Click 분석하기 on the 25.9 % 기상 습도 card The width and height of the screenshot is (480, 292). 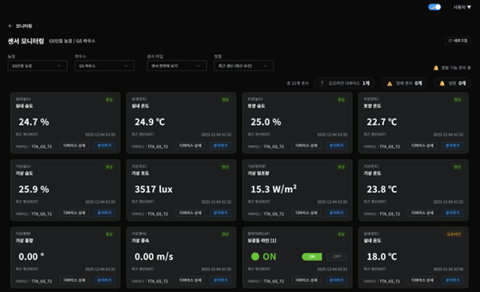pyautogui.click(x=104, y=213)
